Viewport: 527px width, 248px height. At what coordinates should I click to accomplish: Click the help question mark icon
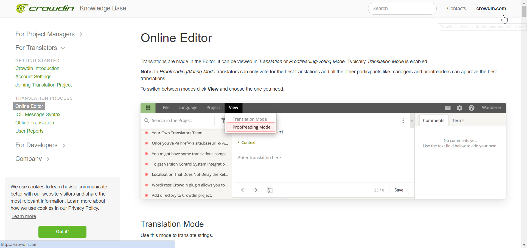472,108
